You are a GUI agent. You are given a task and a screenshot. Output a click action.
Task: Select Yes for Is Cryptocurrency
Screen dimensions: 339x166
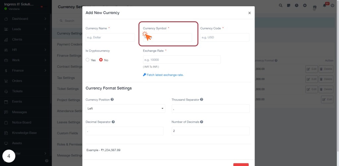point(87,60)
